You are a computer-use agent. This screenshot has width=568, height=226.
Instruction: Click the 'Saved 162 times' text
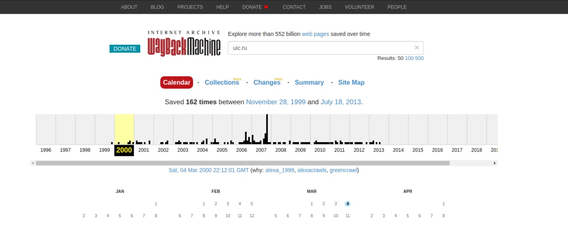[x=191, y=102]
